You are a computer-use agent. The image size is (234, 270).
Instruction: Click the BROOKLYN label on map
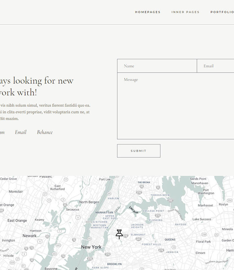[x=114, y=264]
